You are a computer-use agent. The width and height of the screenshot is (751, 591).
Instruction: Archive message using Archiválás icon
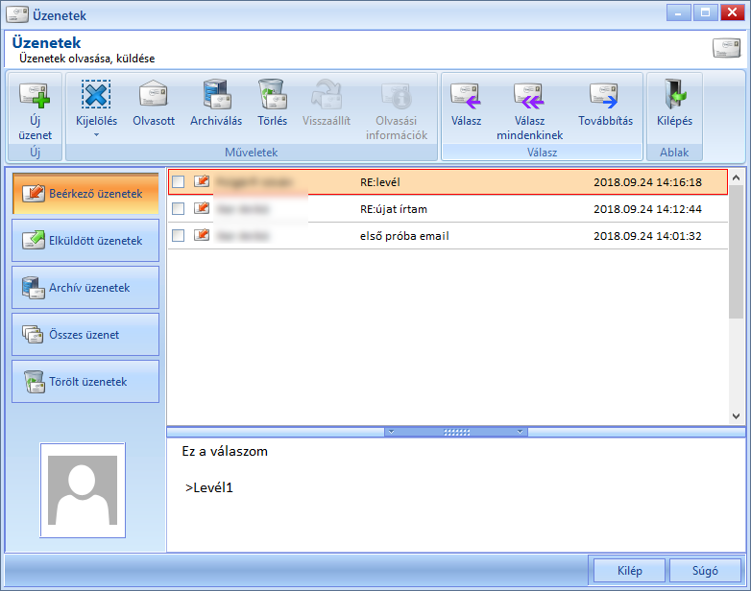216,104
